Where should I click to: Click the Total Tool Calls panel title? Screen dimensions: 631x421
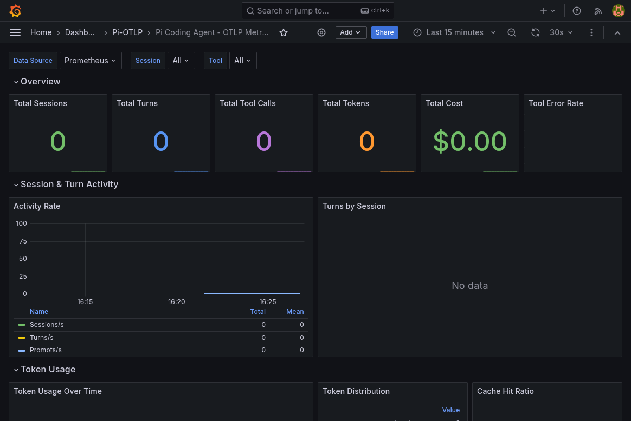point(248,103)
